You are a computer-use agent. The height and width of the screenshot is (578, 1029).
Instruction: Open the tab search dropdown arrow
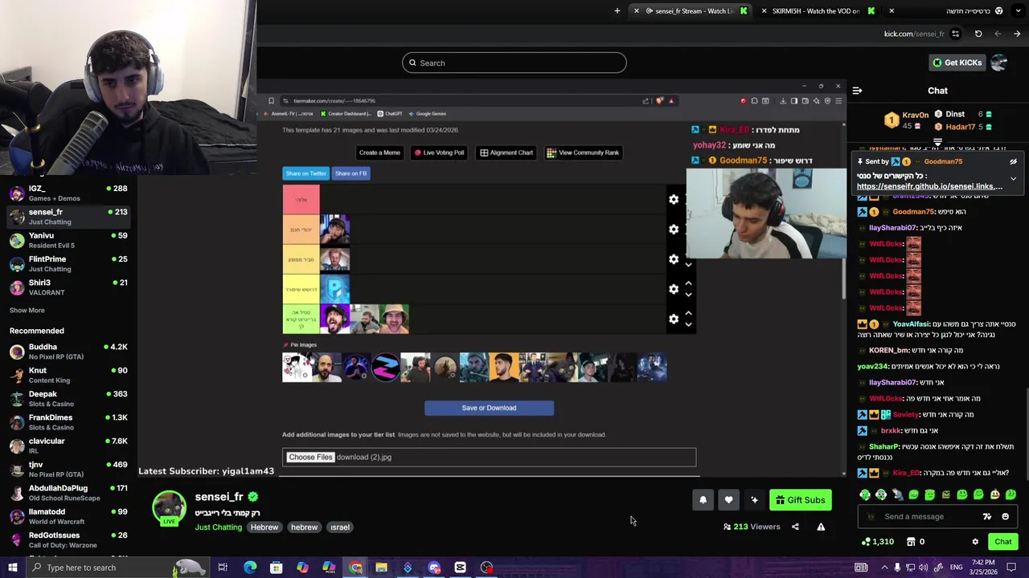(x=1018, y=10)
